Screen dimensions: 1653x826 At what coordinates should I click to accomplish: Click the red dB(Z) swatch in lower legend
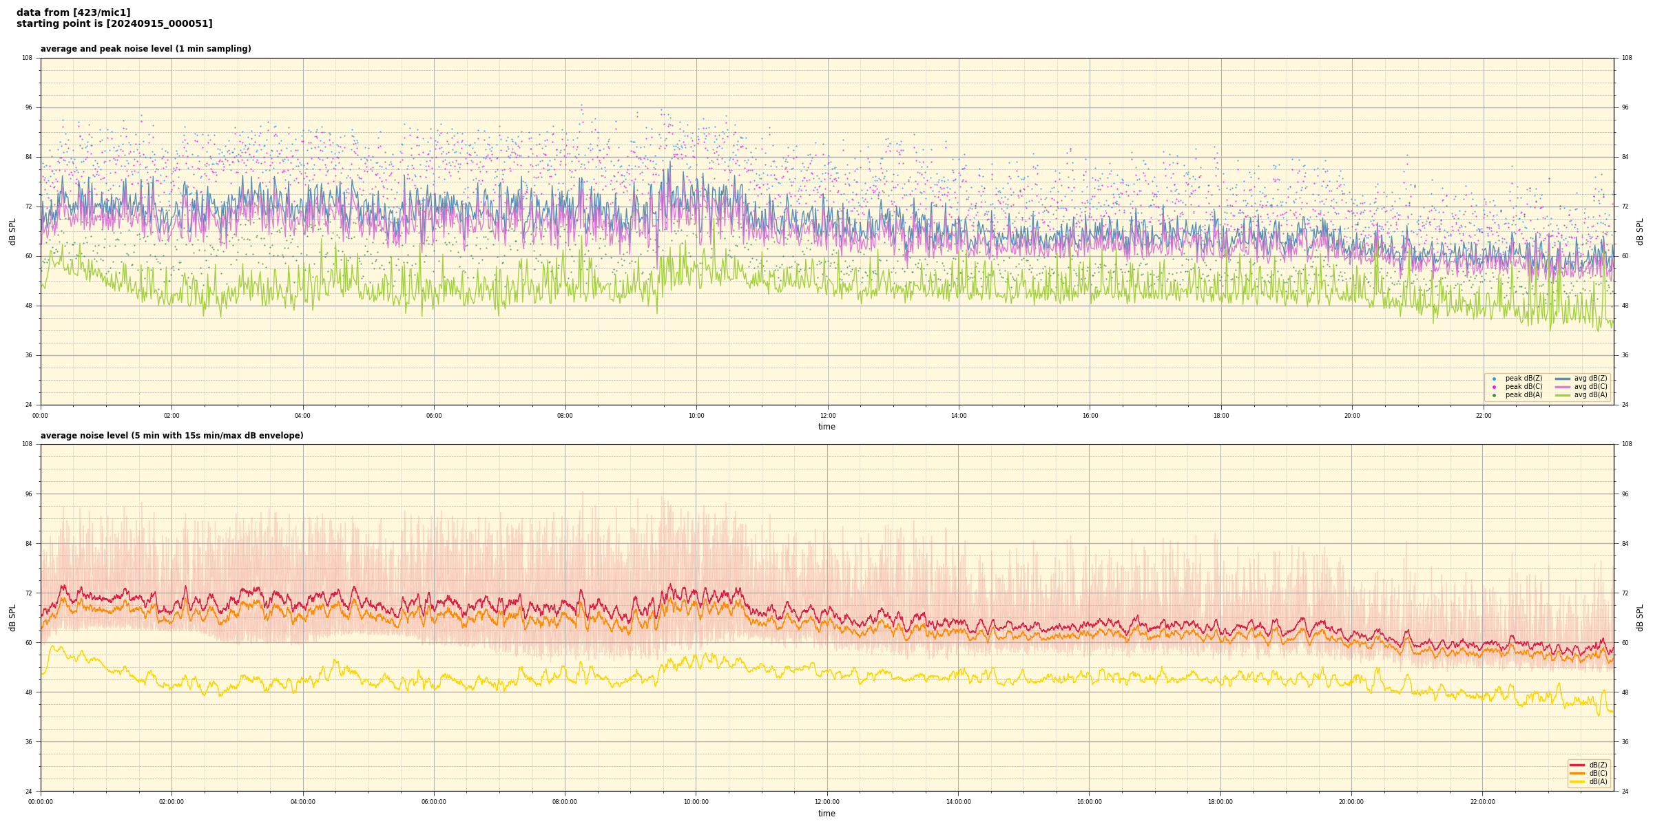(1577, 765)
